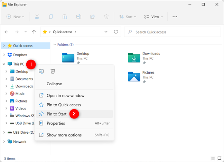Expand the Dropbox tree node

[x=4, y=55]
